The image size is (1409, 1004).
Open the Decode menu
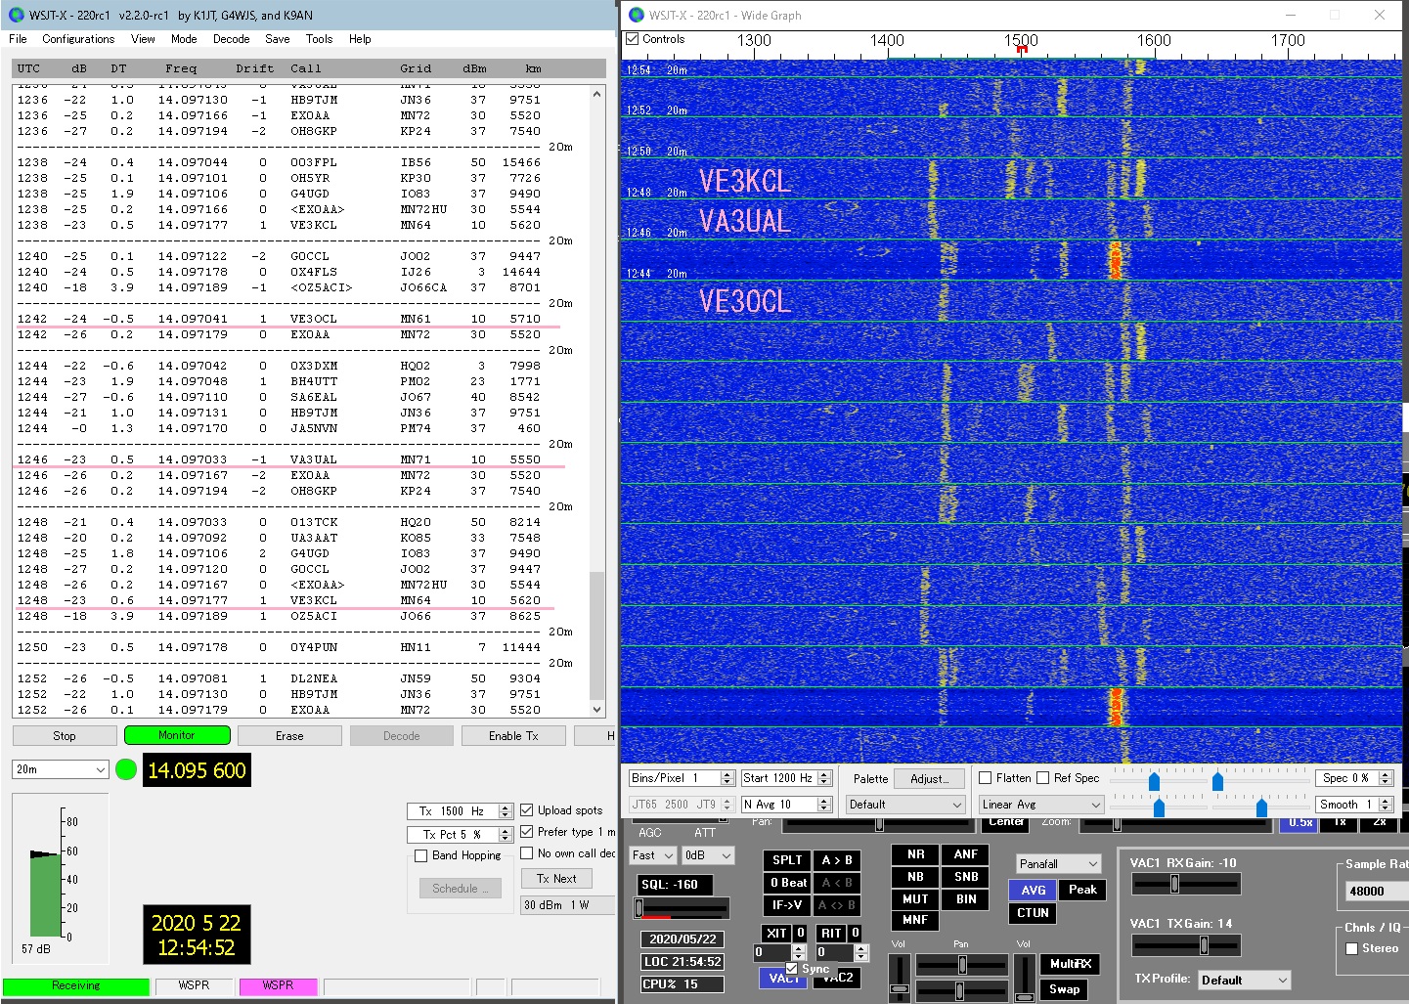231,39
